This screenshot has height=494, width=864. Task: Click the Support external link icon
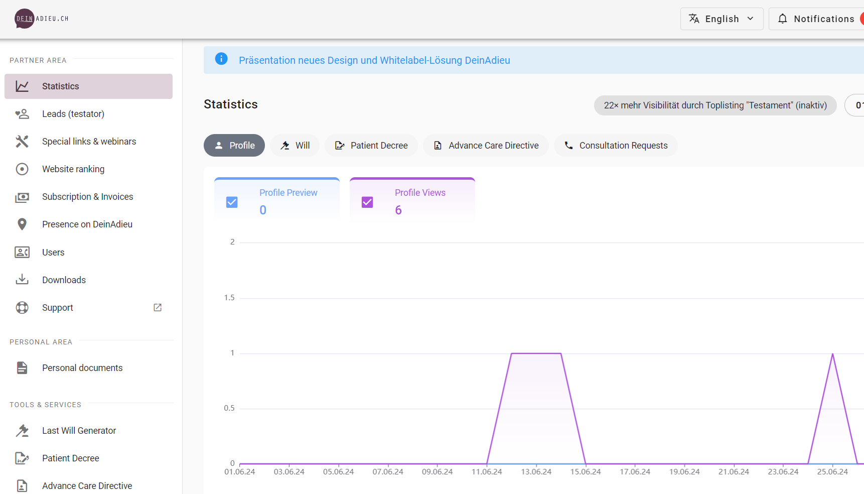(x=158, y=307)
